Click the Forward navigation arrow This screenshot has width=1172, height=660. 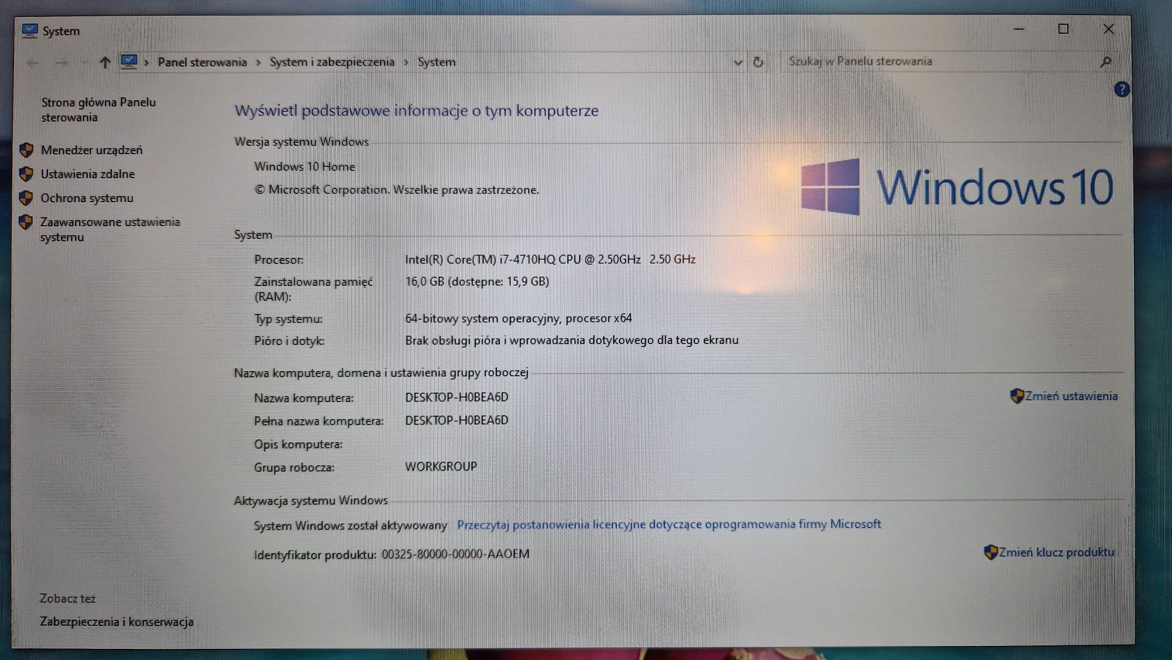(x=62, y=63)
